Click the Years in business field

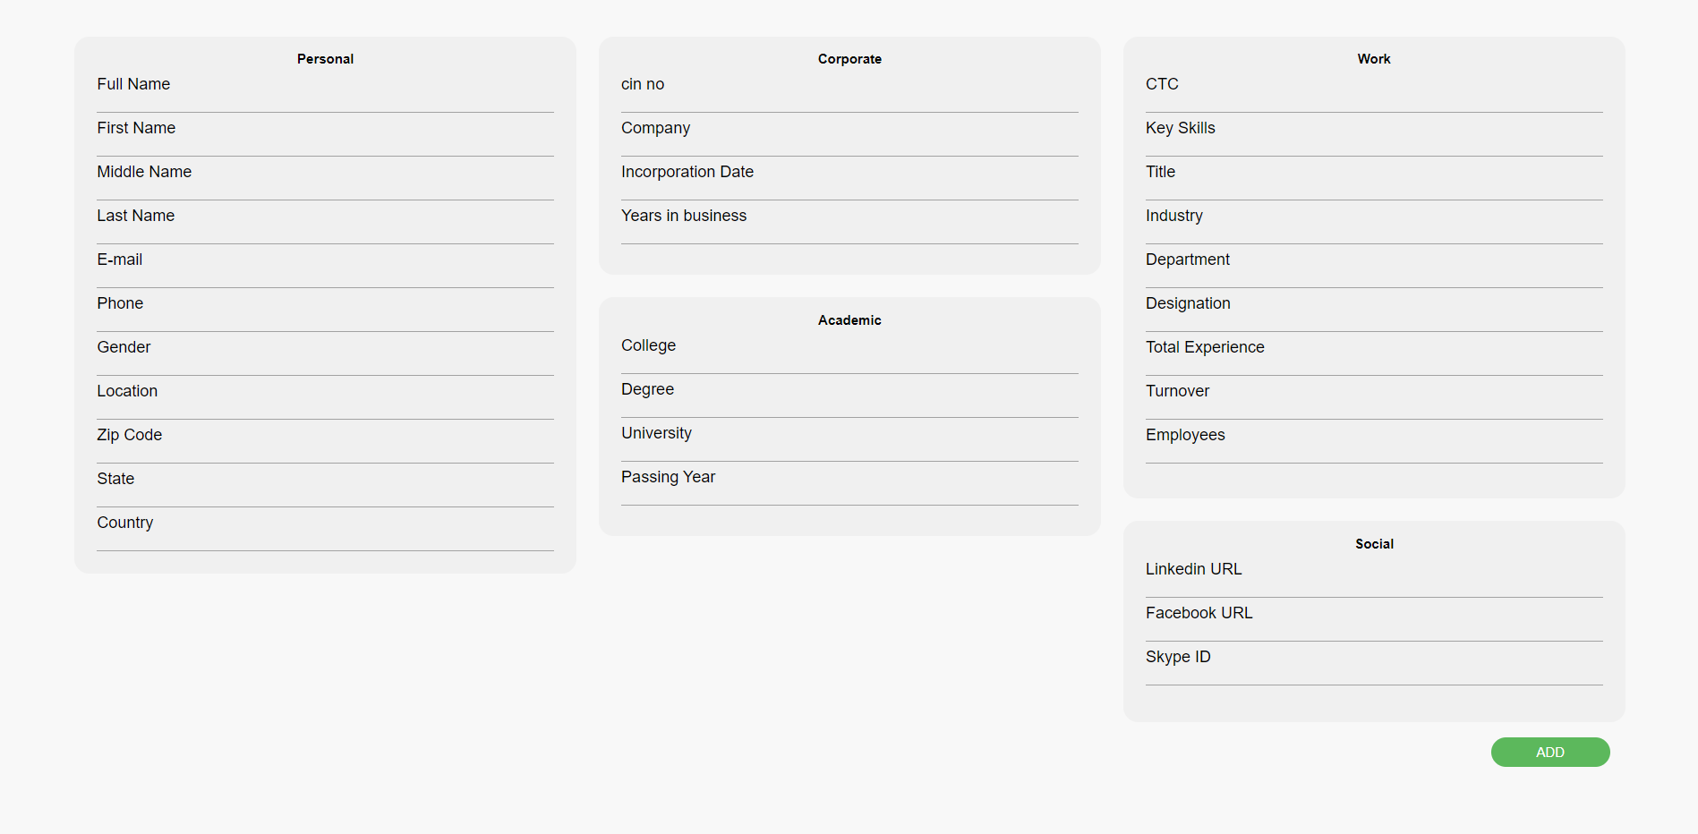849,222
